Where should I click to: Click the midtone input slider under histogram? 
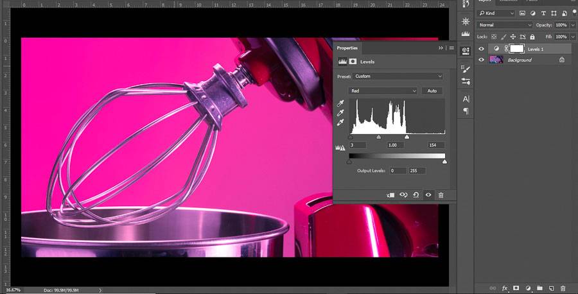pyautogui.click(x=378, y=137)
